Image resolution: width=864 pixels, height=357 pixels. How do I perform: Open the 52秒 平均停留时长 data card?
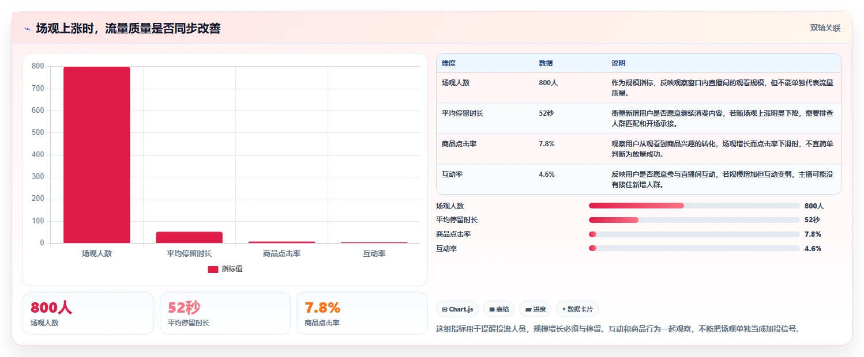tap(225, 313)
